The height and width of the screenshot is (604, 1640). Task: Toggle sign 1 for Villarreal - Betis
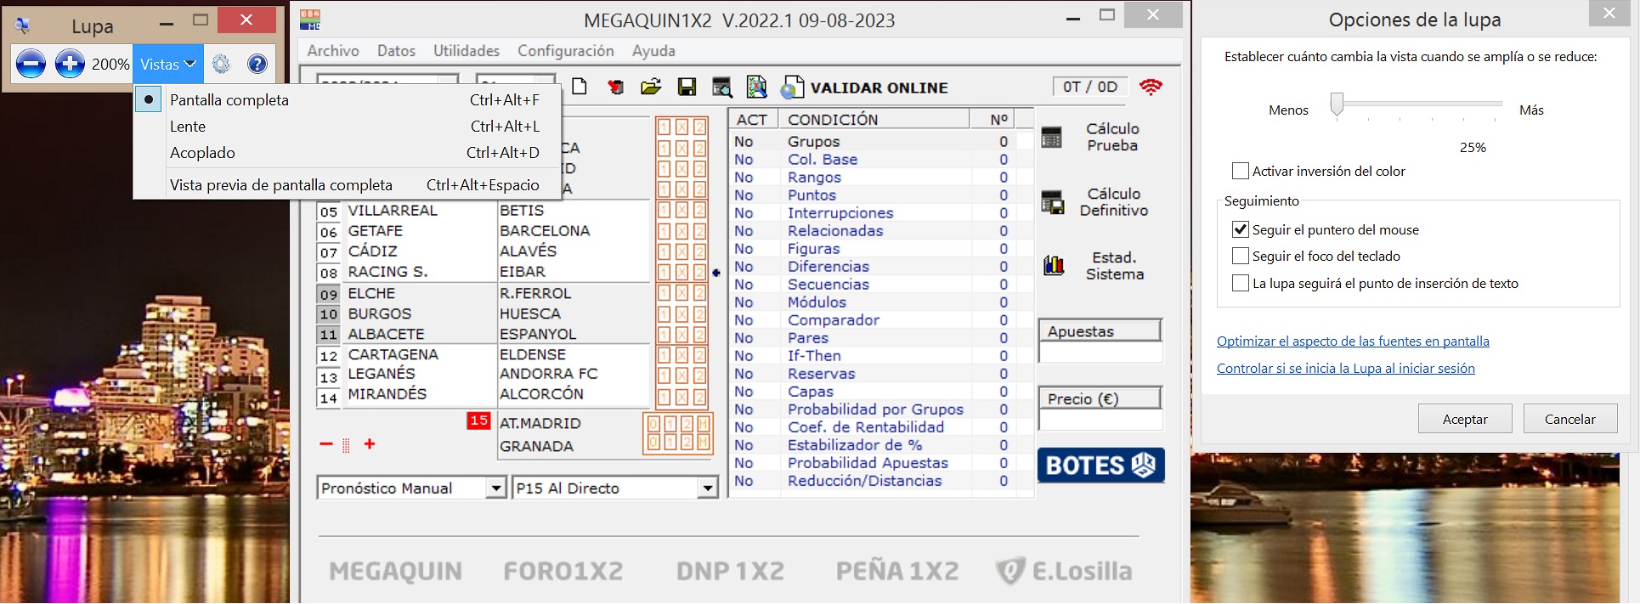tap(664, 210)
